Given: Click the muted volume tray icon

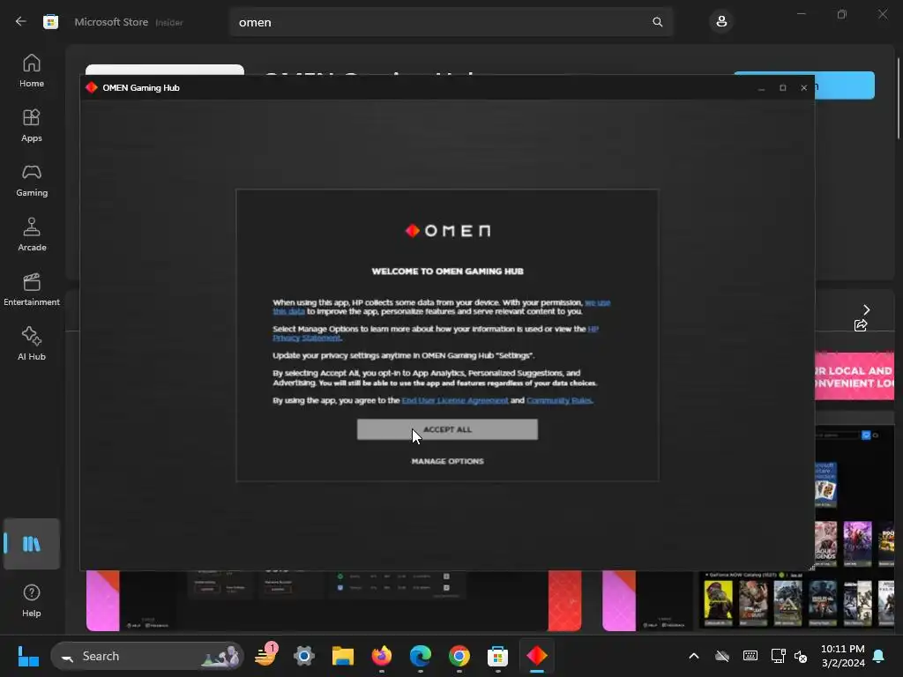Looking at the screenshot, I should coord(801,656).
